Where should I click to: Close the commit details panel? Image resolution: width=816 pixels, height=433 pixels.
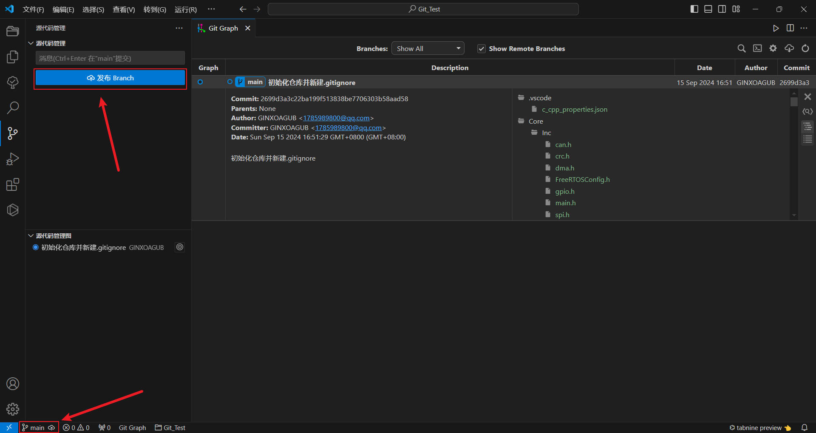click(x=807, y=97)
